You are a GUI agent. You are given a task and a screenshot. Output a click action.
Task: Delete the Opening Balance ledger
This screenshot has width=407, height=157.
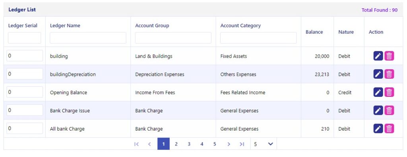click(389, 92)
